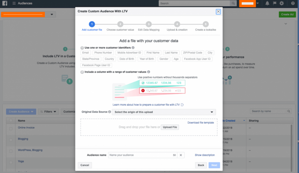Open the Online Invoice audience link

(x=26, y=128)
